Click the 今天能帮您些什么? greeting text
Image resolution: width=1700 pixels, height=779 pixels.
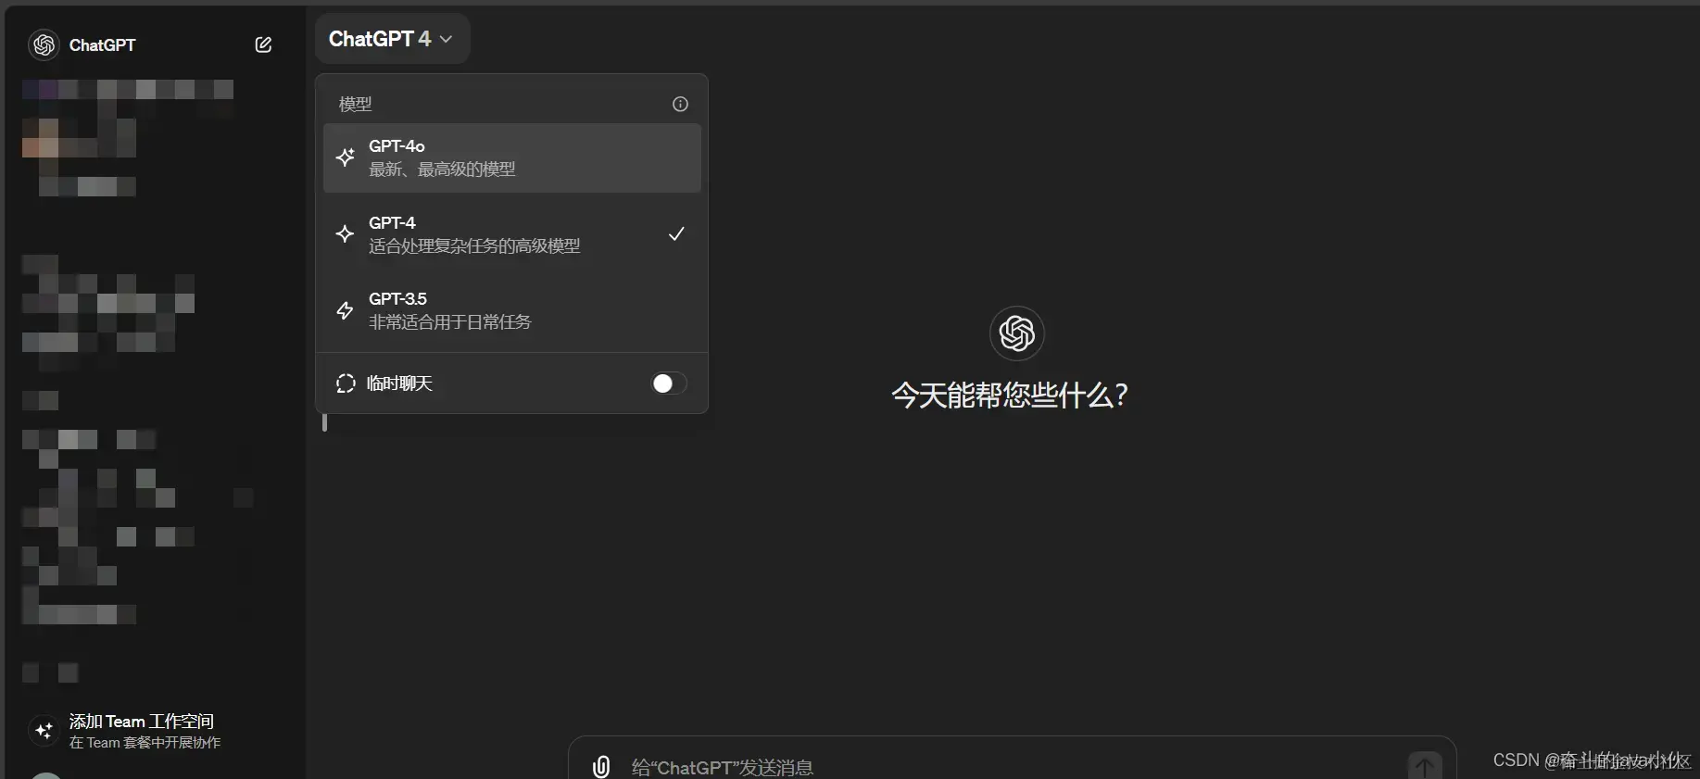(1010, 396)
